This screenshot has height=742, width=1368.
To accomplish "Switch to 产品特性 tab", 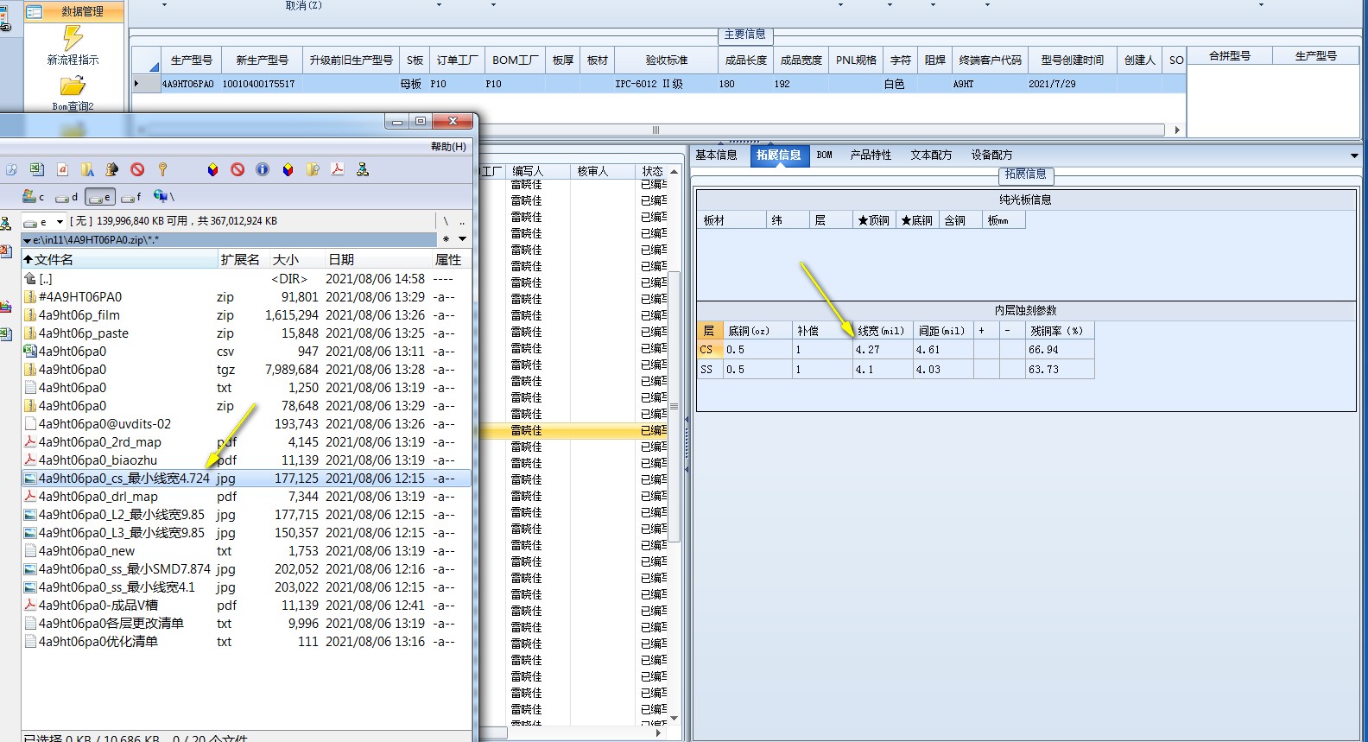I will click(x=871, y=155).
